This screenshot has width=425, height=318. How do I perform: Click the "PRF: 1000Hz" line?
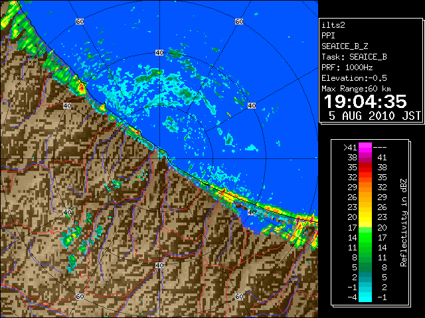point(347,68)
